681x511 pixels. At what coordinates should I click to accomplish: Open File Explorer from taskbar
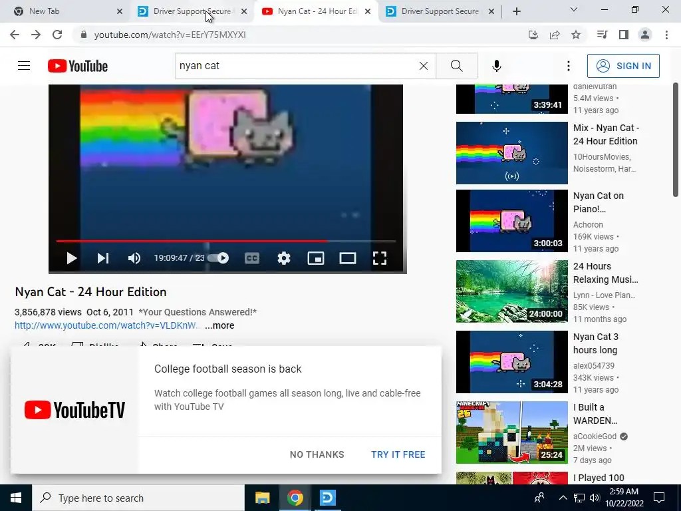click(262, 498)
